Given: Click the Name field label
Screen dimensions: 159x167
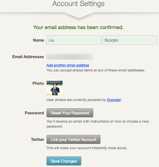Looking at the screenshot, I should pos(38,40).
